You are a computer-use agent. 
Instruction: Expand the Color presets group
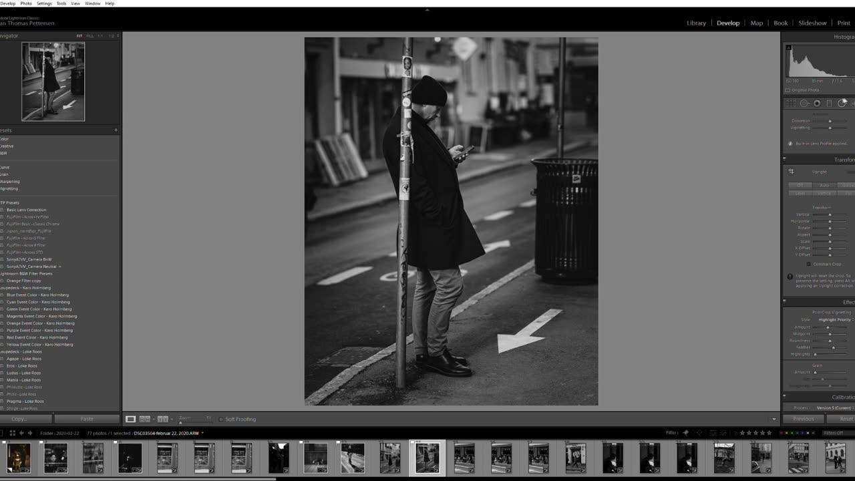pos(5,139)
